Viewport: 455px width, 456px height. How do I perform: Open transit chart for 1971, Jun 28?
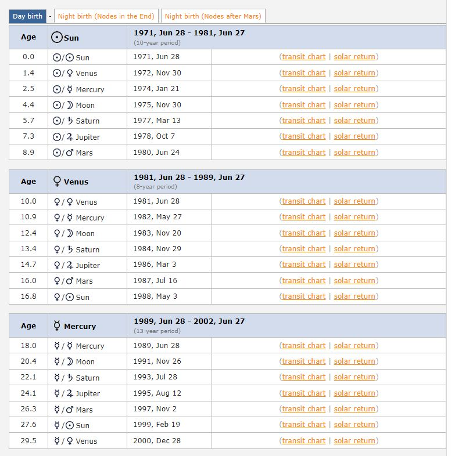[x=303, y=57]
